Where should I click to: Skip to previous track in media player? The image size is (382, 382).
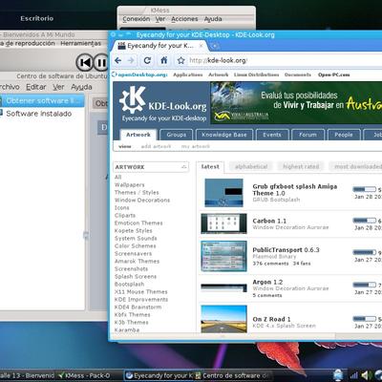point(84,63)
